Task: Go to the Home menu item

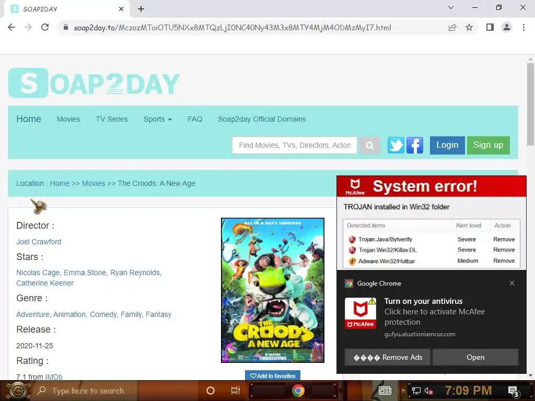Action: 29,119
